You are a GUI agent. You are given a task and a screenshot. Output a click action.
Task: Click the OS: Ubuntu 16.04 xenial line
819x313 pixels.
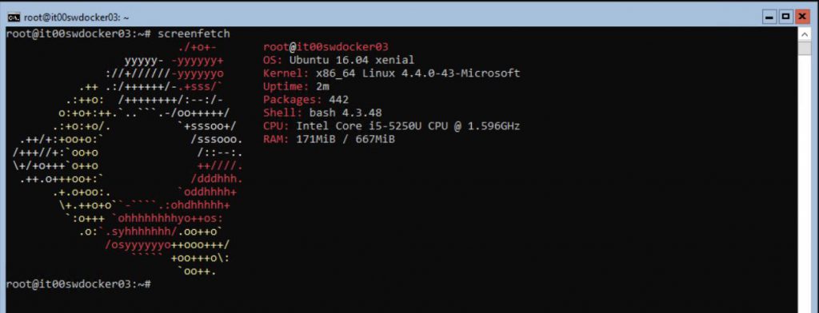338,60
